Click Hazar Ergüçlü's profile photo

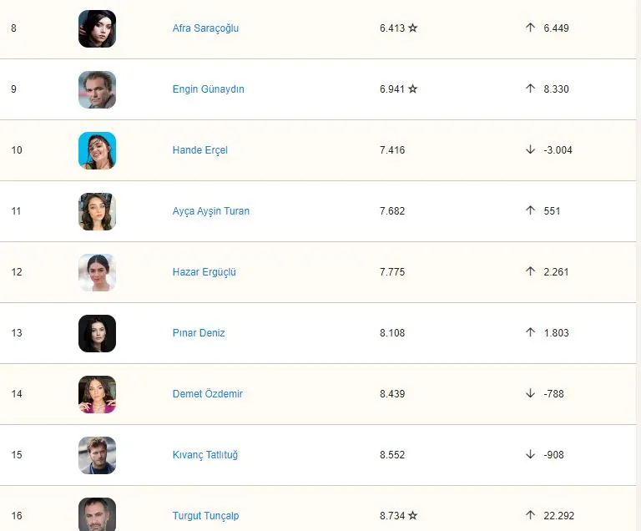(x=98, y=272)
